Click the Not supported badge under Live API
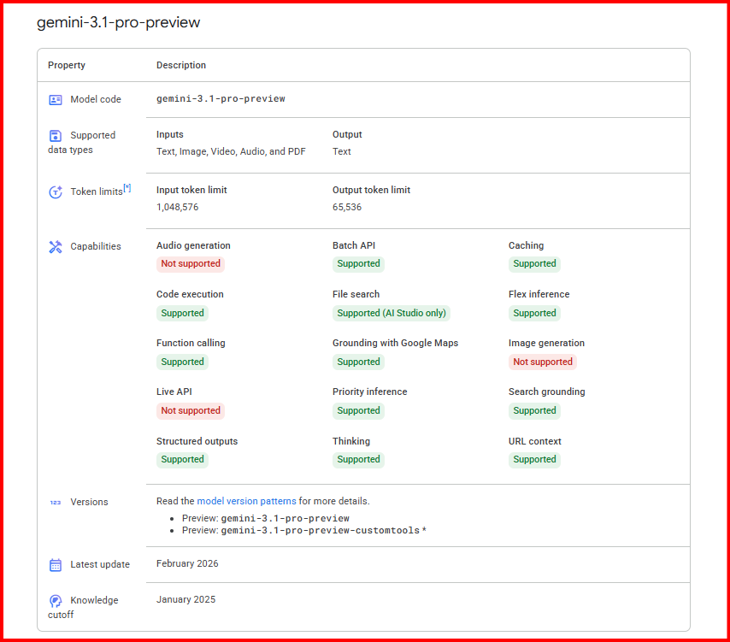730x642 pixels. pyautogui.click(x=191, y=410)
